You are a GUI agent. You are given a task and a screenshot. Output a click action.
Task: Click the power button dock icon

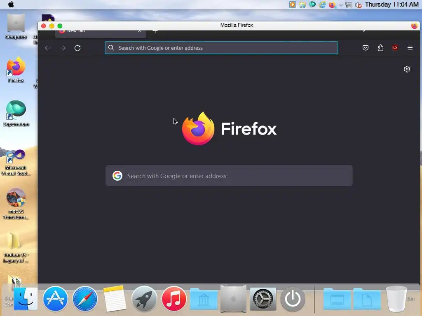[293, 299]
